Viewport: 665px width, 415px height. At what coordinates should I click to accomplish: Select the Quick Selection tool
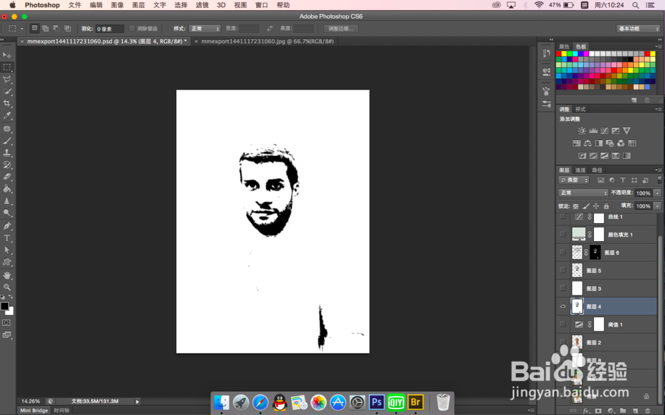[x=7, y=92]
